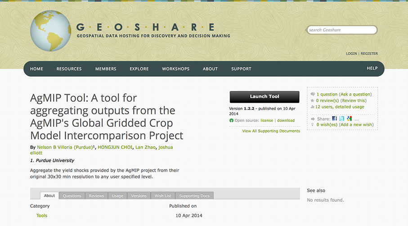Open the RESOURCES menu

click(x=69, y=69)
